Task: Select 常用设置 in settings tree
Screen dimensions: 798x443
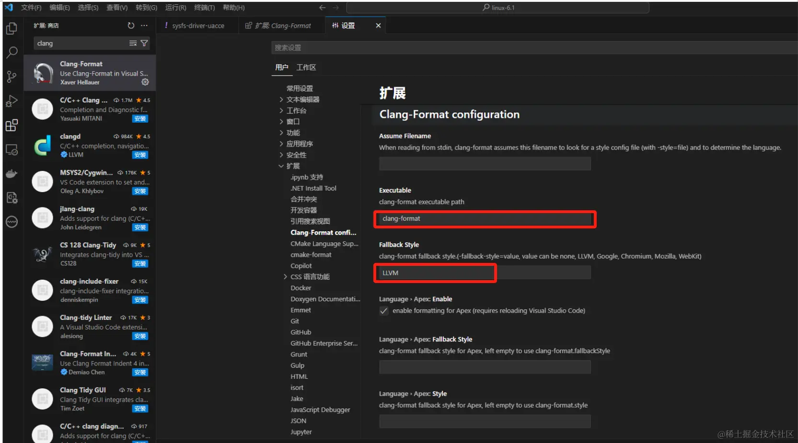Action: point(300,88)
